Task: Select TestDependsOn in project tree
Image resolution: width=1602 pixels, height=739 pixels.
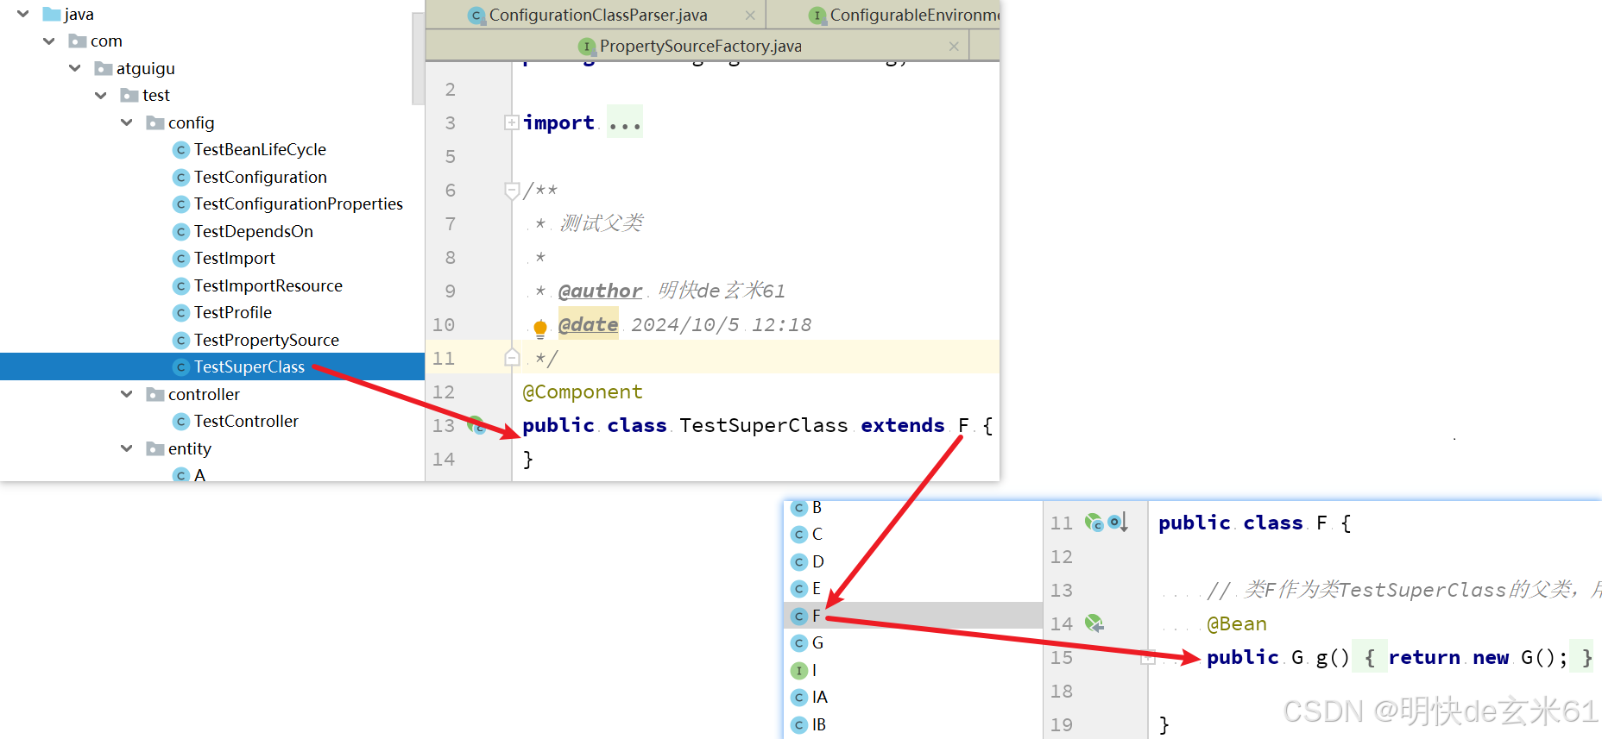Action: coord(254,231)
